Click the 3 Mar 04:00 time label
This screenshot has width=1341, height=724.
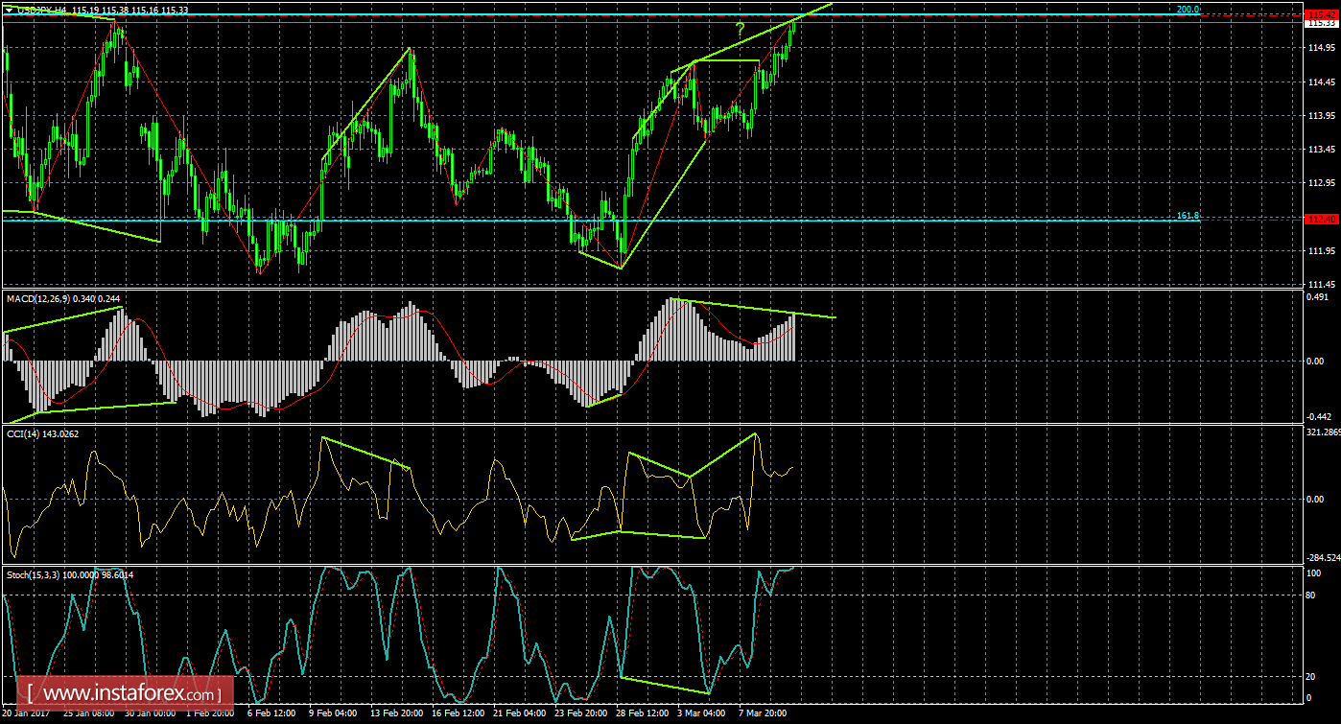pos(703,714)
